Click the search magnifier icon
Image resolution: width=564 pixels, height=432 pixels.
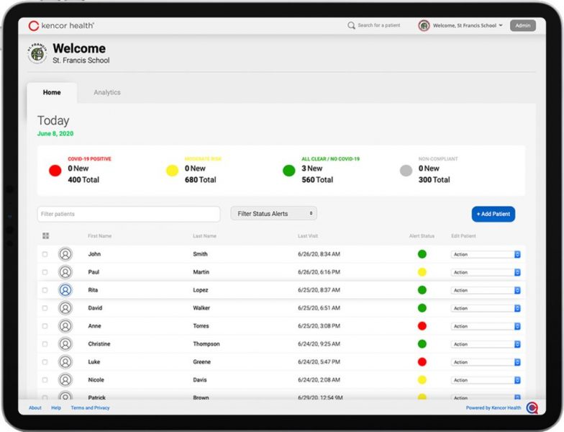click(x=351, y=26)
